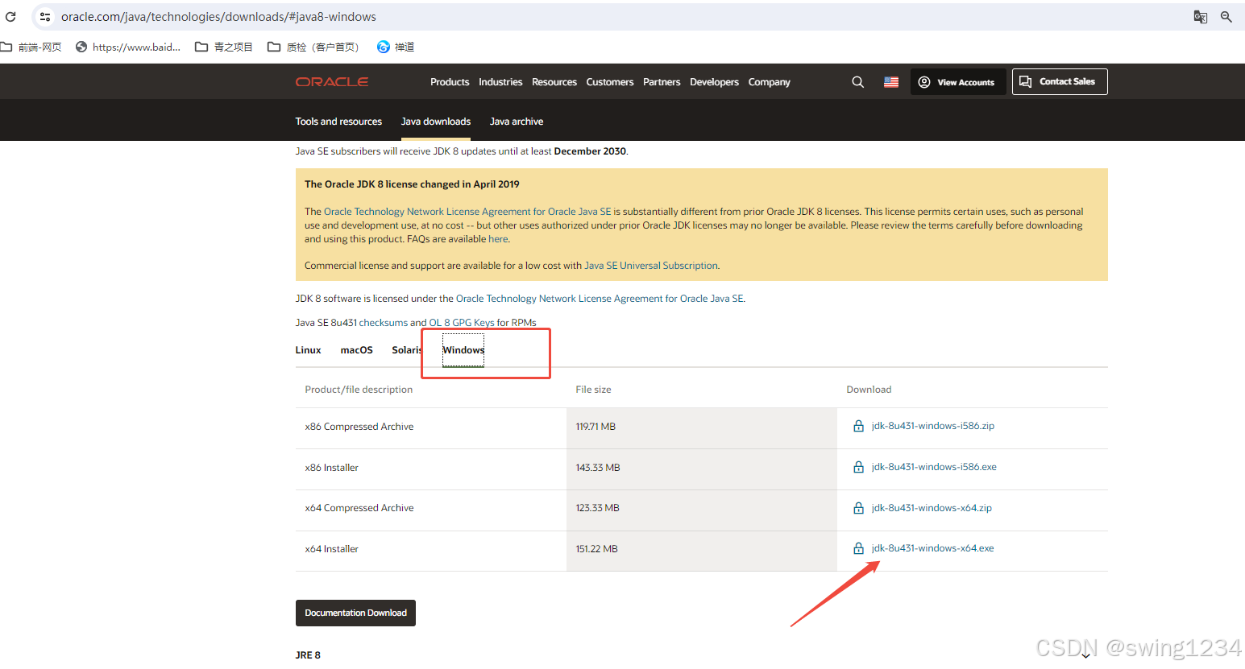Open the Developers menu

coord(714,82)
